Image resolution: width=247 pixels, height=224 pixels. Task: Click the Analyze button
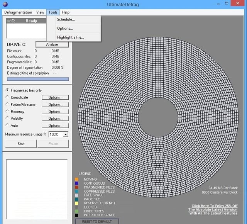pos(52,44)
